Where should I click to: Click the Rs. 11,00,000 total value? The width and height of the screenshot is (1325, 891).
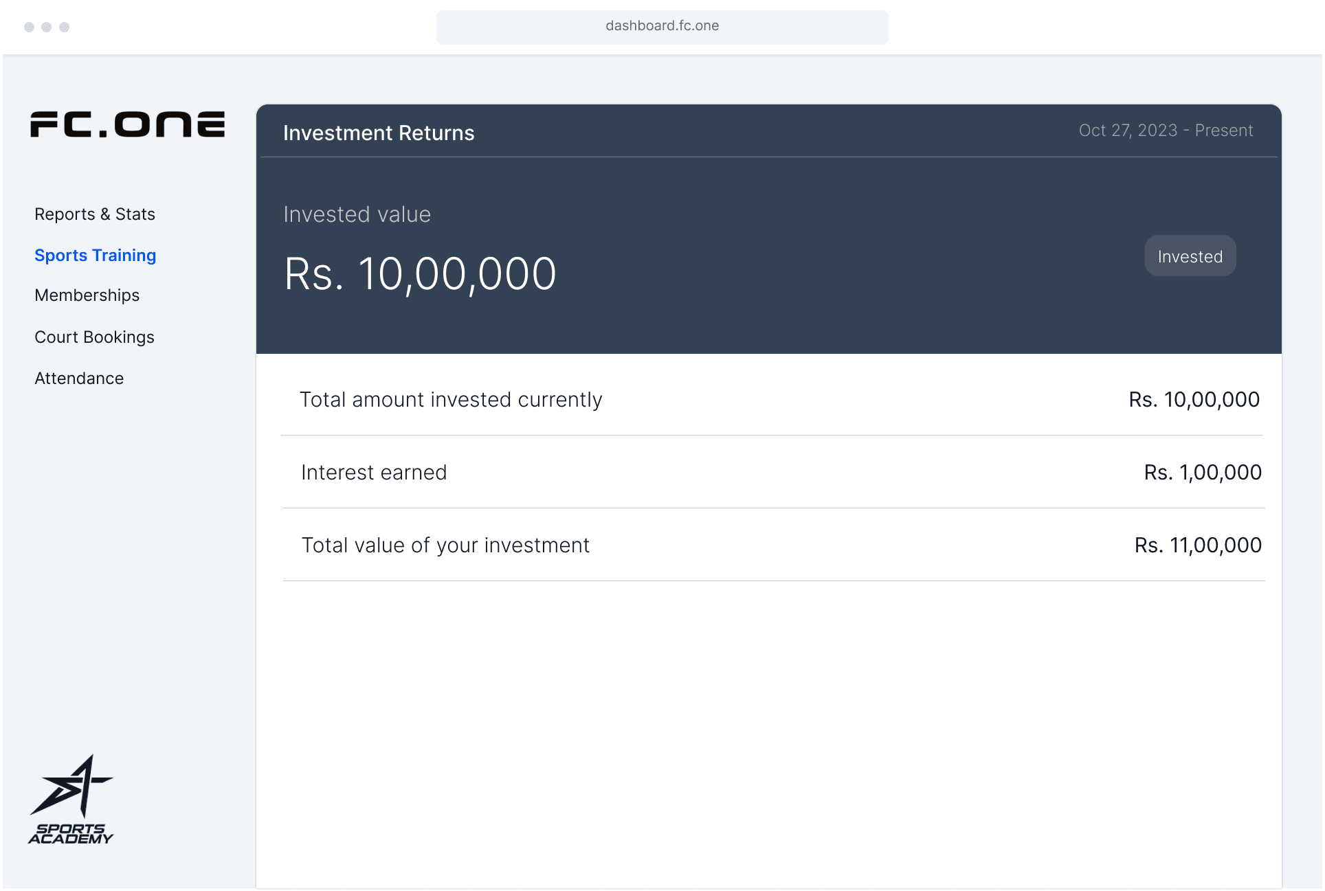pos(1198,545)
